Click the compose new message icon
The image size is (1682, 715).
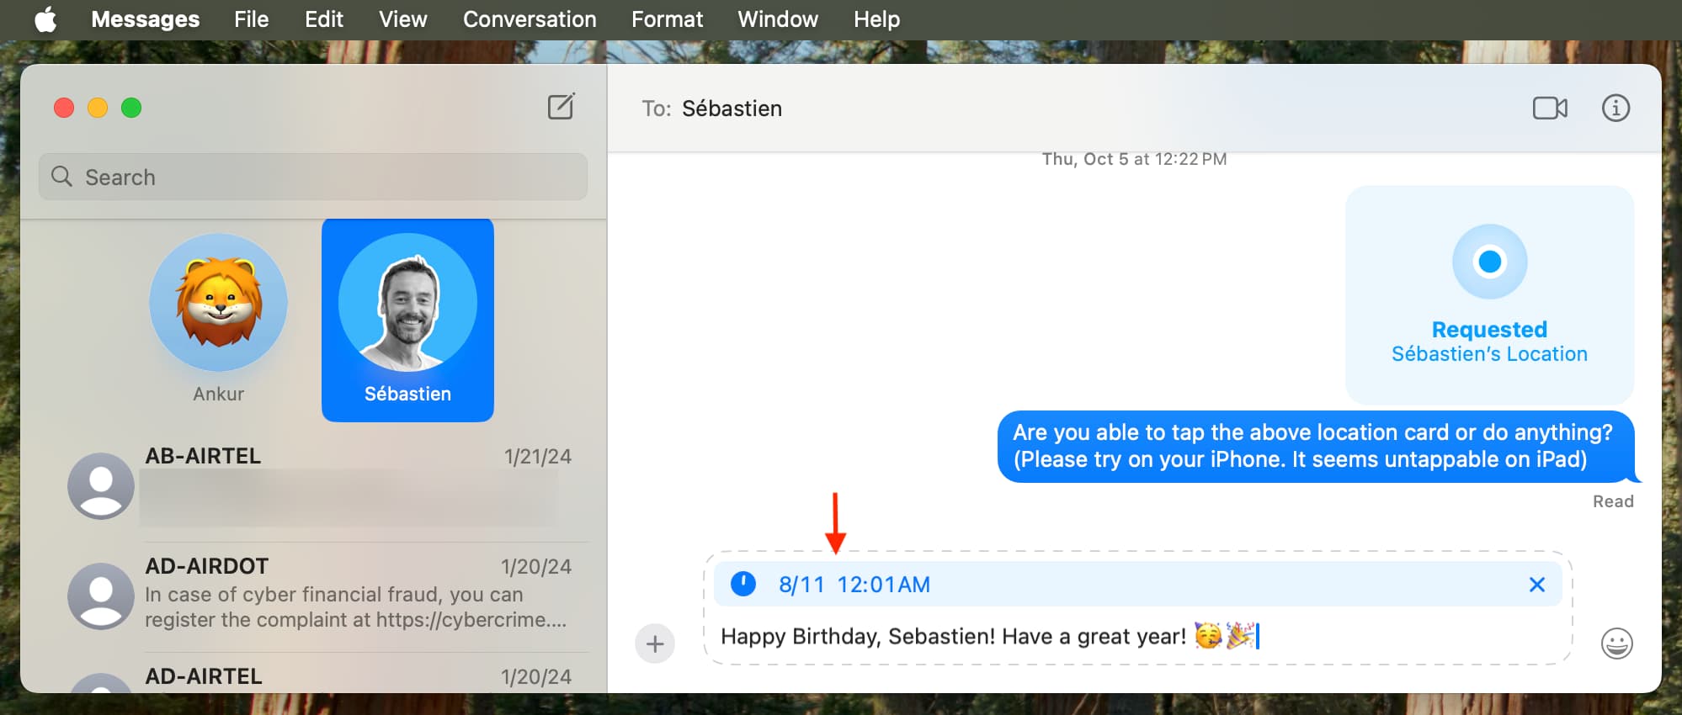pos(561,107)
